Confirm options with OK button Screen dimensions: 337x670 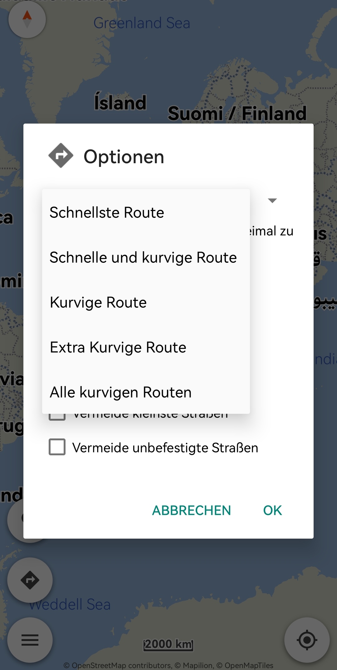pos(272,511)
